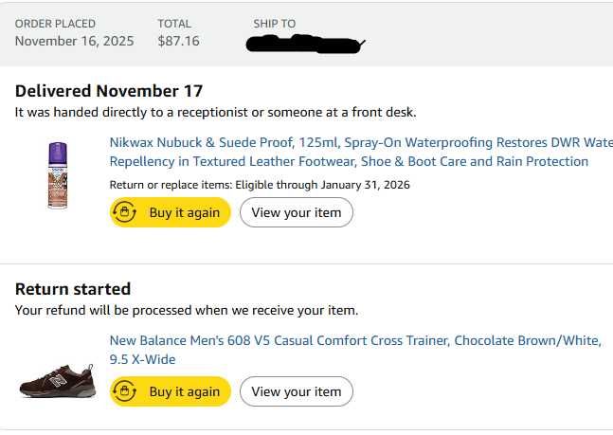This screenshot has height=435, width=613.
Task: Click the 9.5 X-Wide size text link
Action: tap(142, 359)
